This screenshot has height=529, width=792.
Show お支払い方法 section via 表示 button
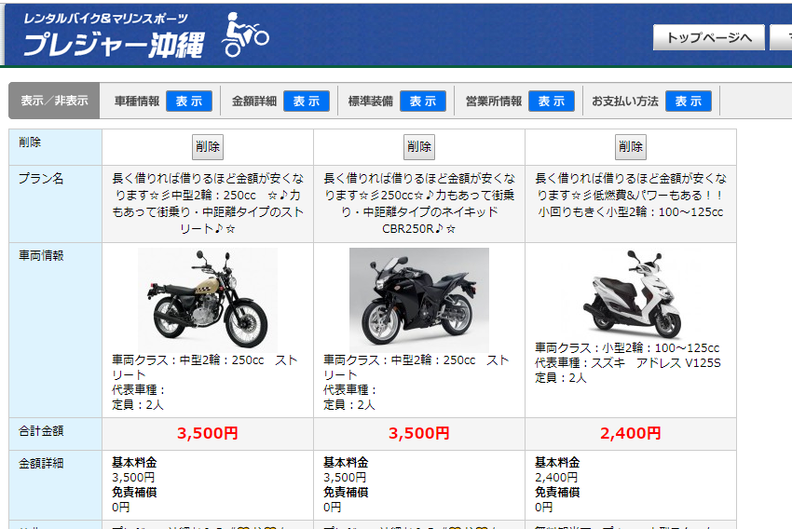coord(689,101)
